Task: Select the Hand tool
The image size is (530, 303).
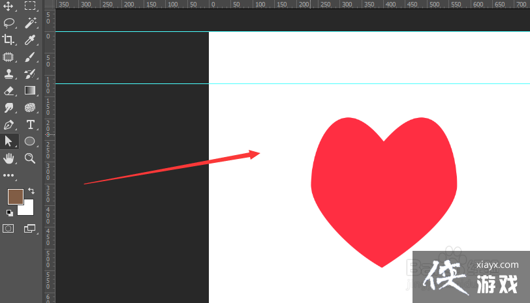Action: pos(9,158)
